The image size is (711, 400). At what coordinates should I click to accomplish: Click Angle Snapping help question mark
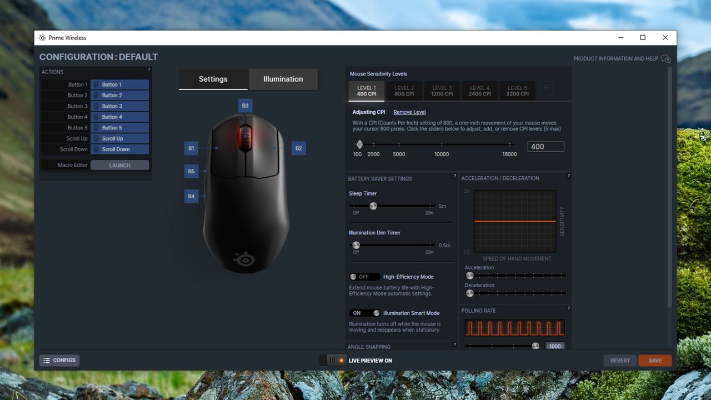(x=455, y=344)
